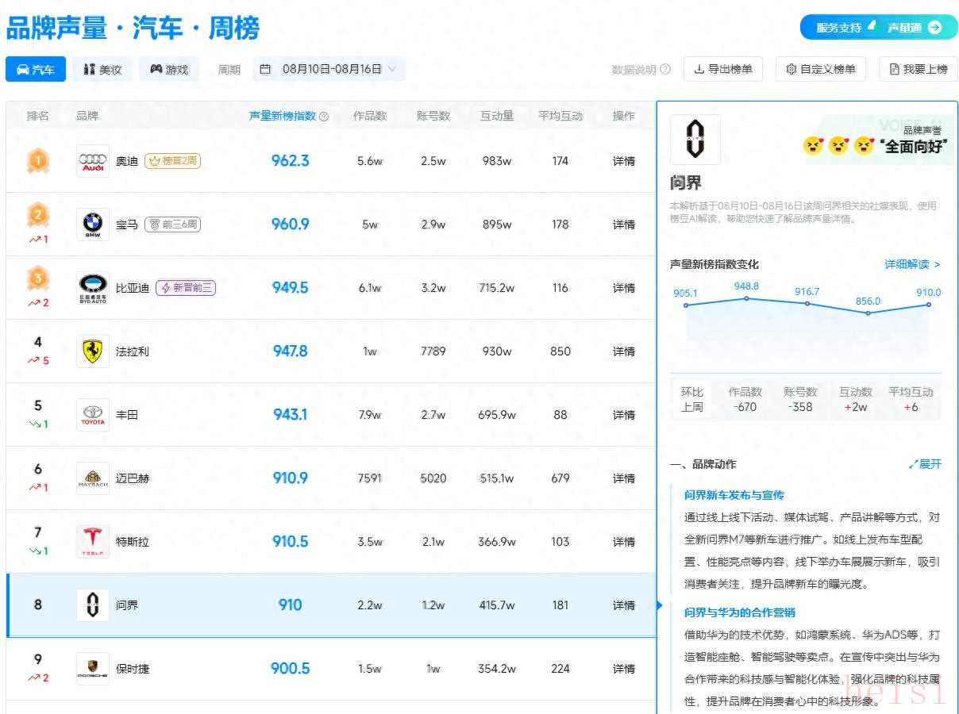Click the index value 962.3 for 奥迪

pos(291,161)
